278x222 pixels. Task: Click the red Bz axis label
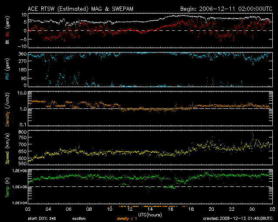tap(7, 34)
